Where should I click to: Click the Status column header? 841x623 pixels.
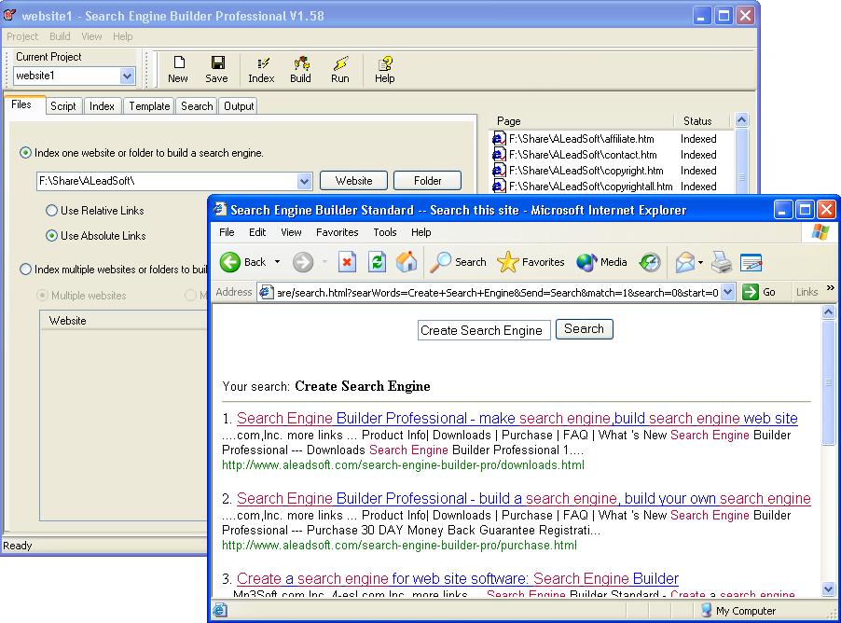click(x=701, y=120)
